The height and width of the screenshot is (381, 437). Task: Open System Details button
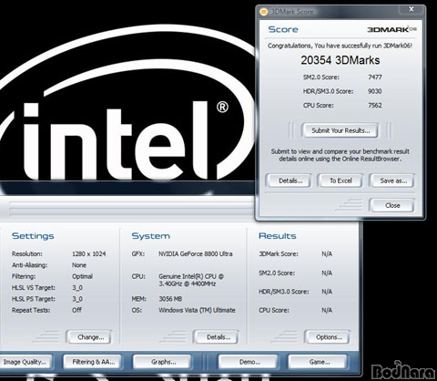pyautogui.click(x=217, y=337)
